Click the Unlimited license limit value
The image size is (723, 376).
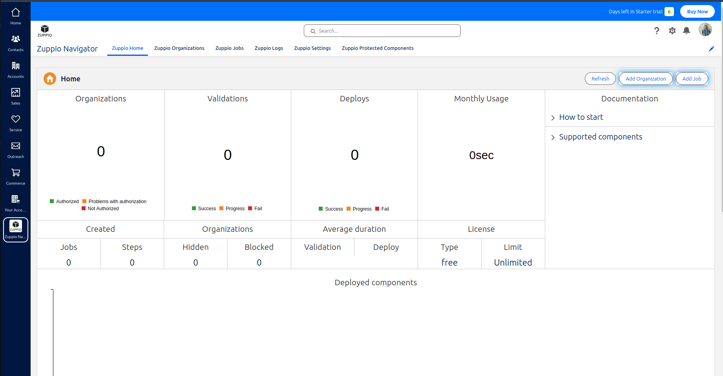513,262
